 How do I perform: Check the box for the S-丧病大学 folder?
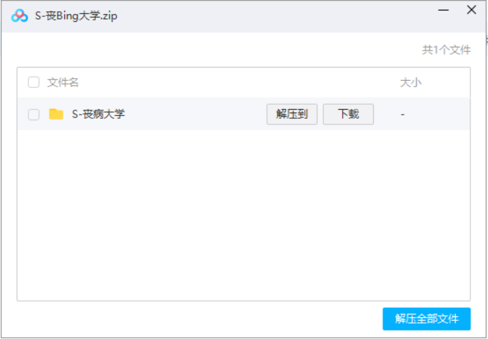(34, 115)
